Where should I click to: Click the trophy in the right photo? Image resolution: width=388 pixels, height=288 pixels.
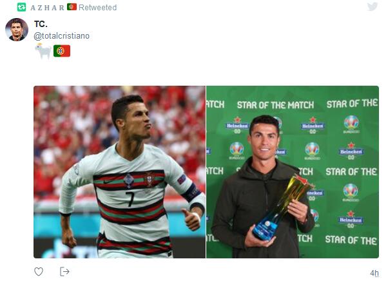pyautogui.click(x=281, y=207)
